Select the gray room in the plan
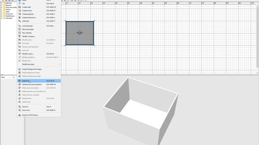The image size is (259, 145). pyautogui.click(x=80, y=33)
